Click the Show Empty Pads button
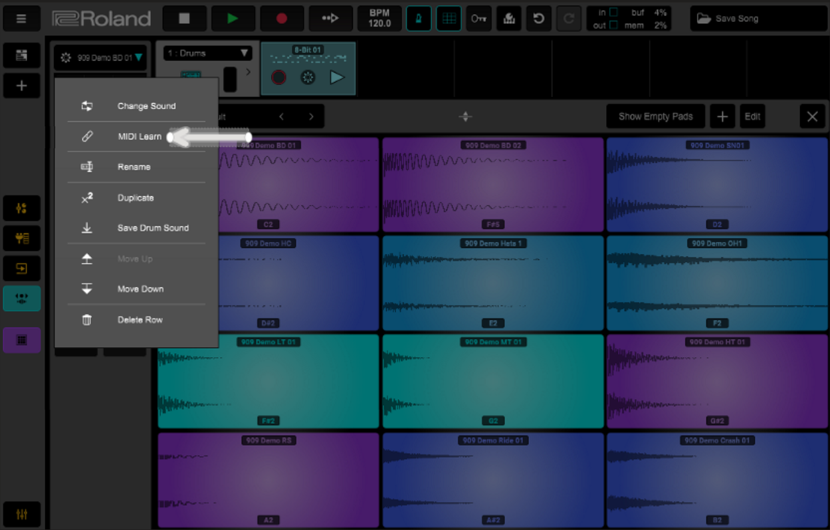 pos(655,116)
